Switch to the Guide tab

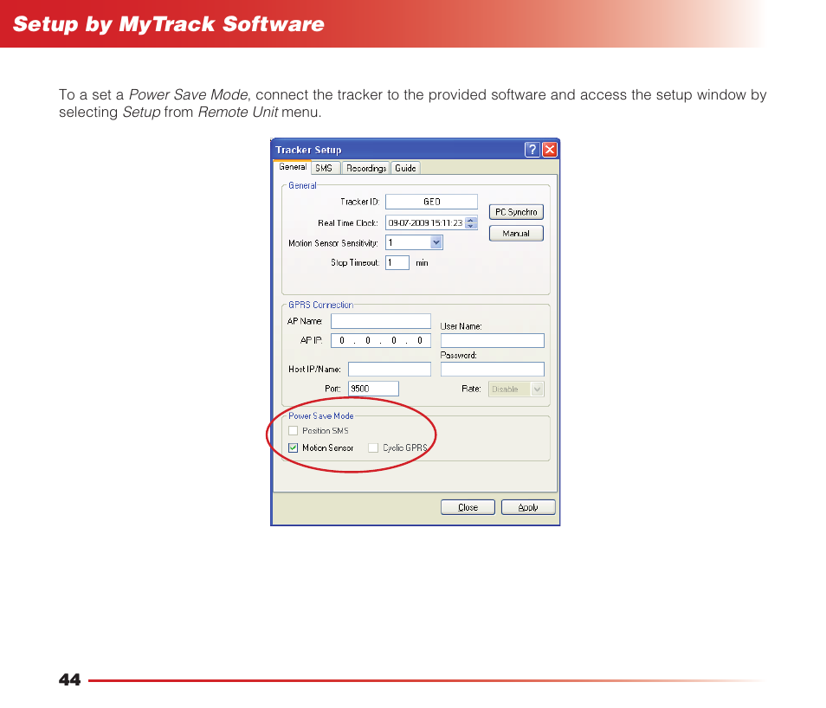pos(405,168)
